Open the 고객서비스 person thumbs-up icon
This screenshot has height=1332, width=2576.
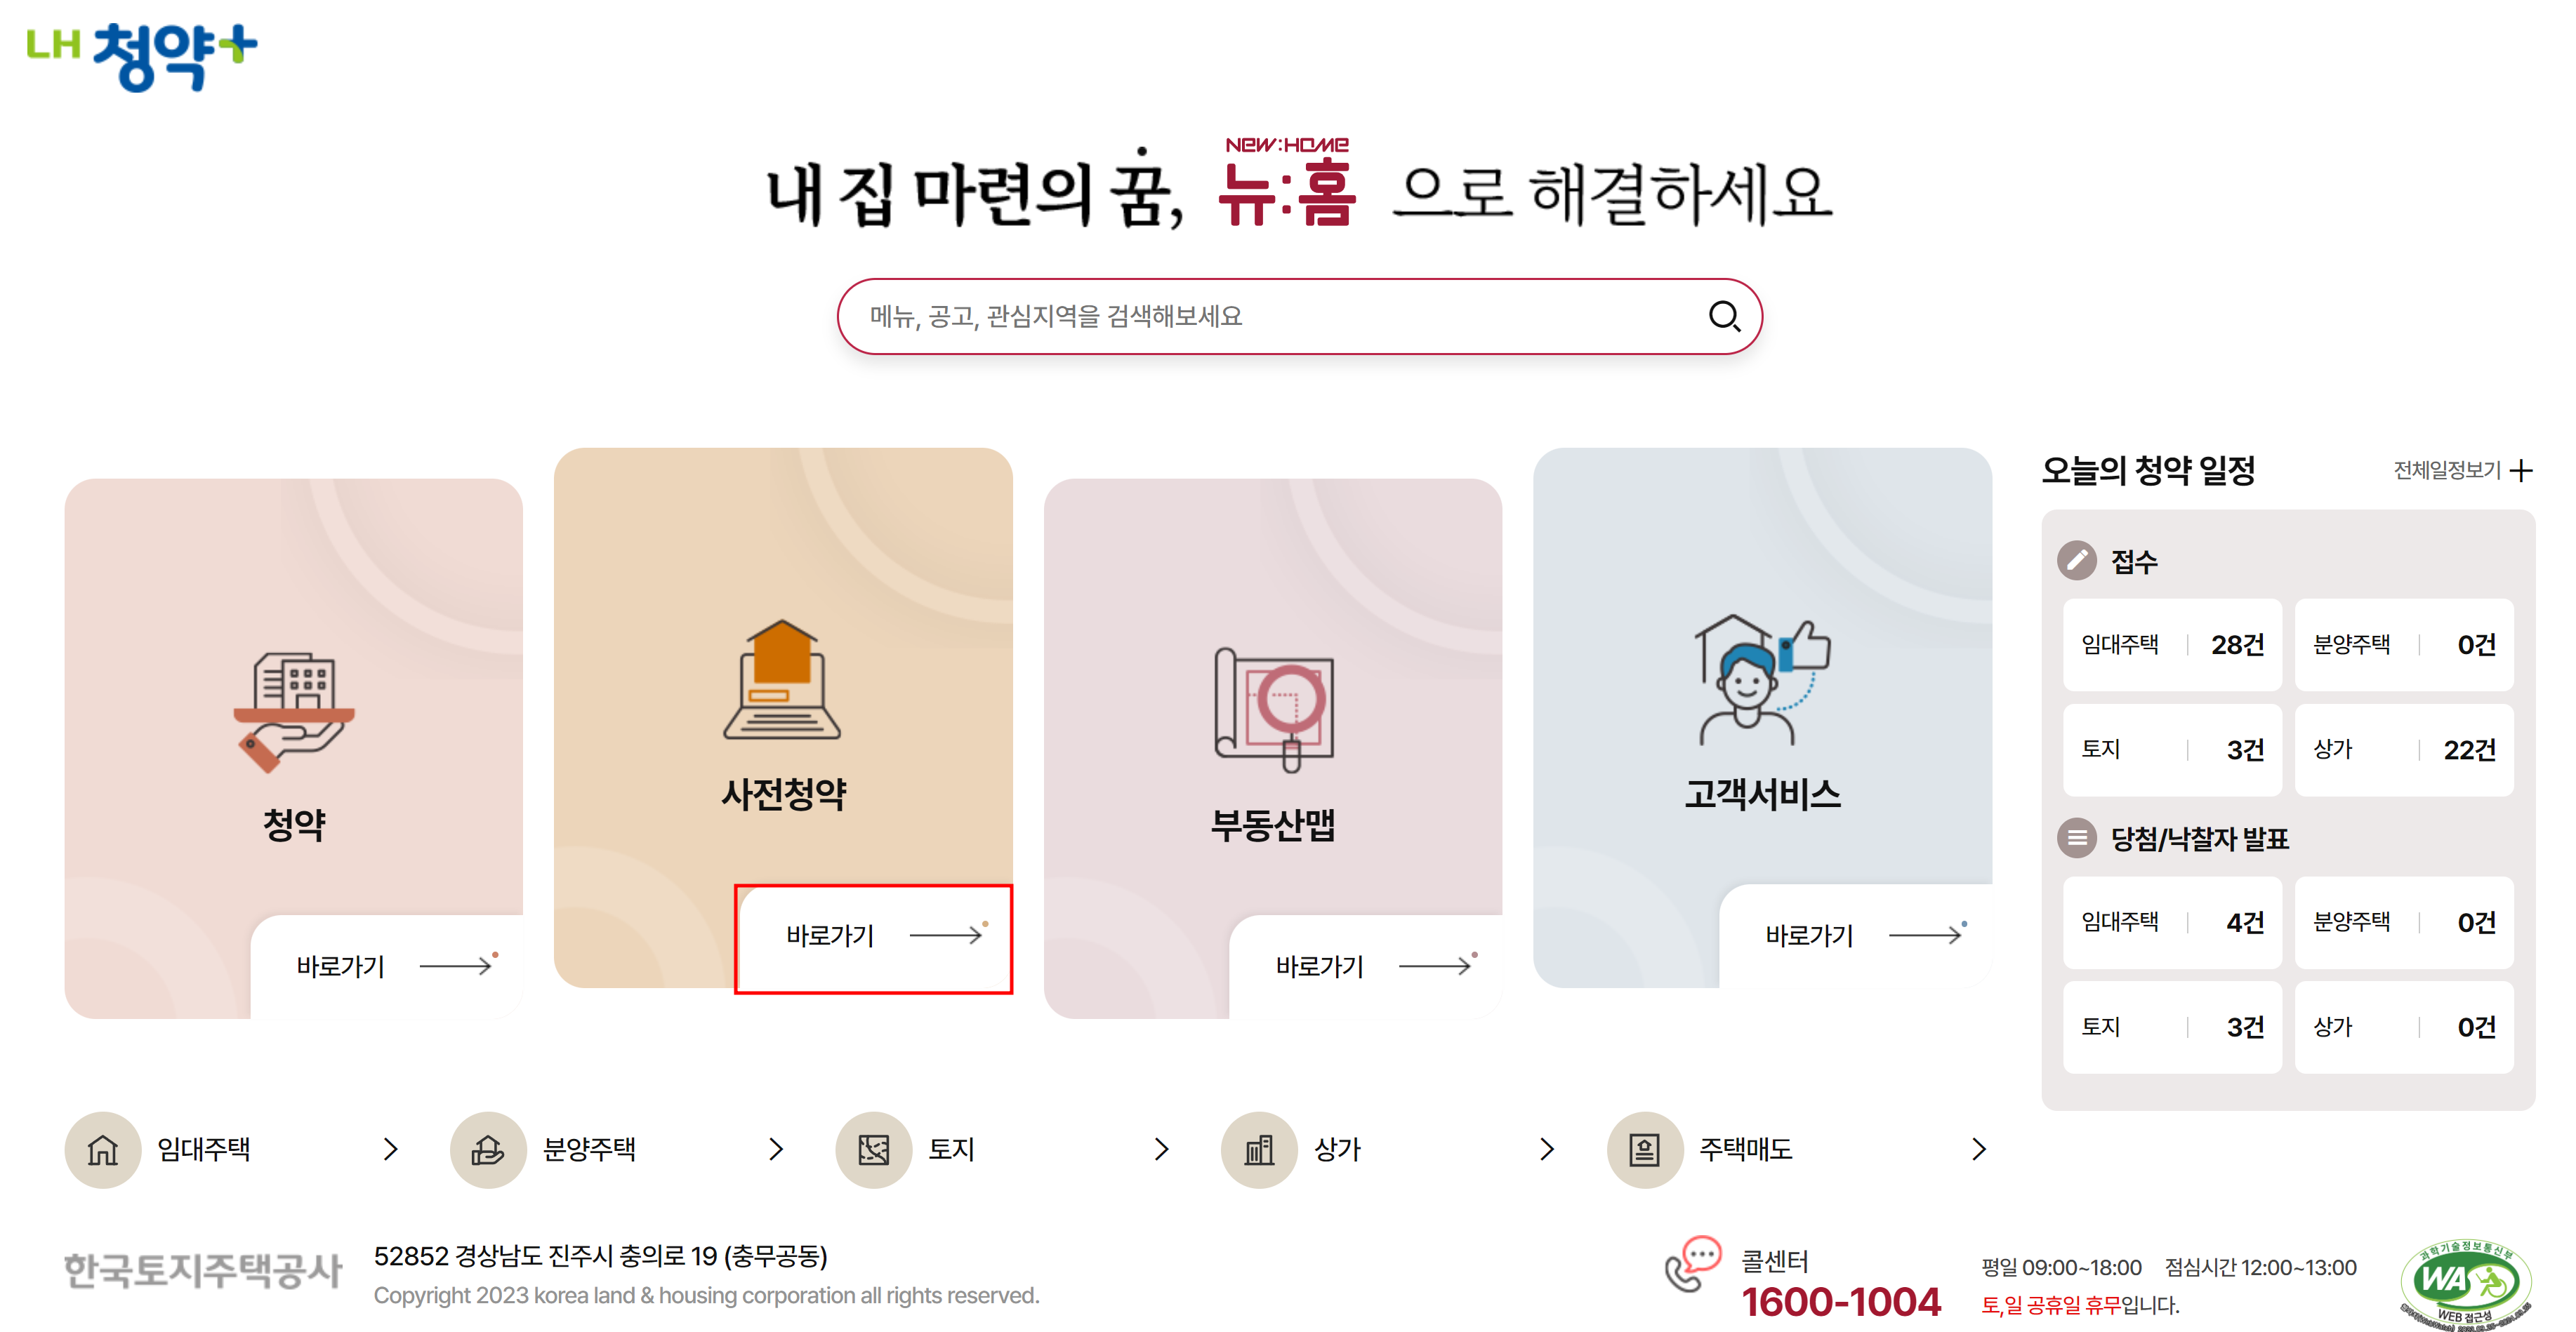1762,679
